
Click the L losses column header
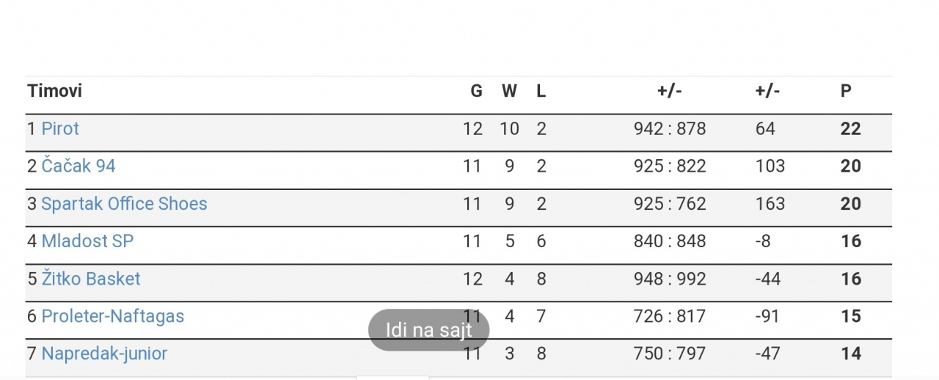[541, 91]
